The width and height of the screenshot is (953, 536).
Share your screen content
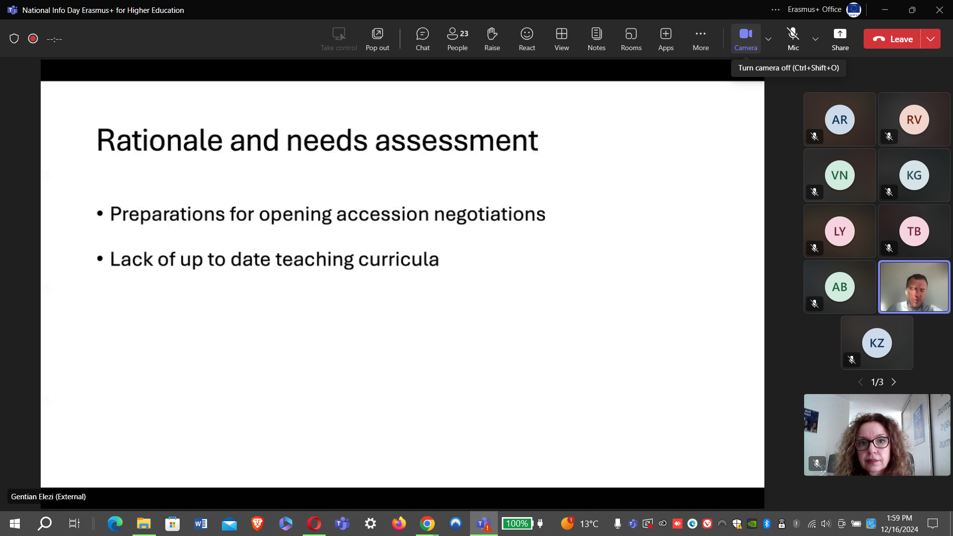click(840, 39)
